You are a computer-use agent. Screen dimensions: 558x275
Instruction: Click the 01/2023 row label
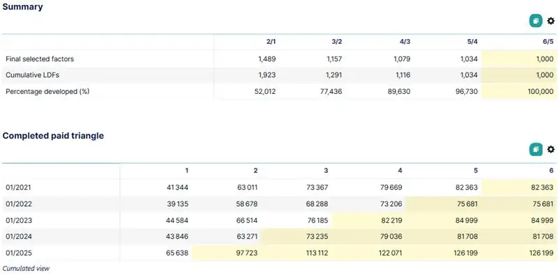[x=19, y=220]
